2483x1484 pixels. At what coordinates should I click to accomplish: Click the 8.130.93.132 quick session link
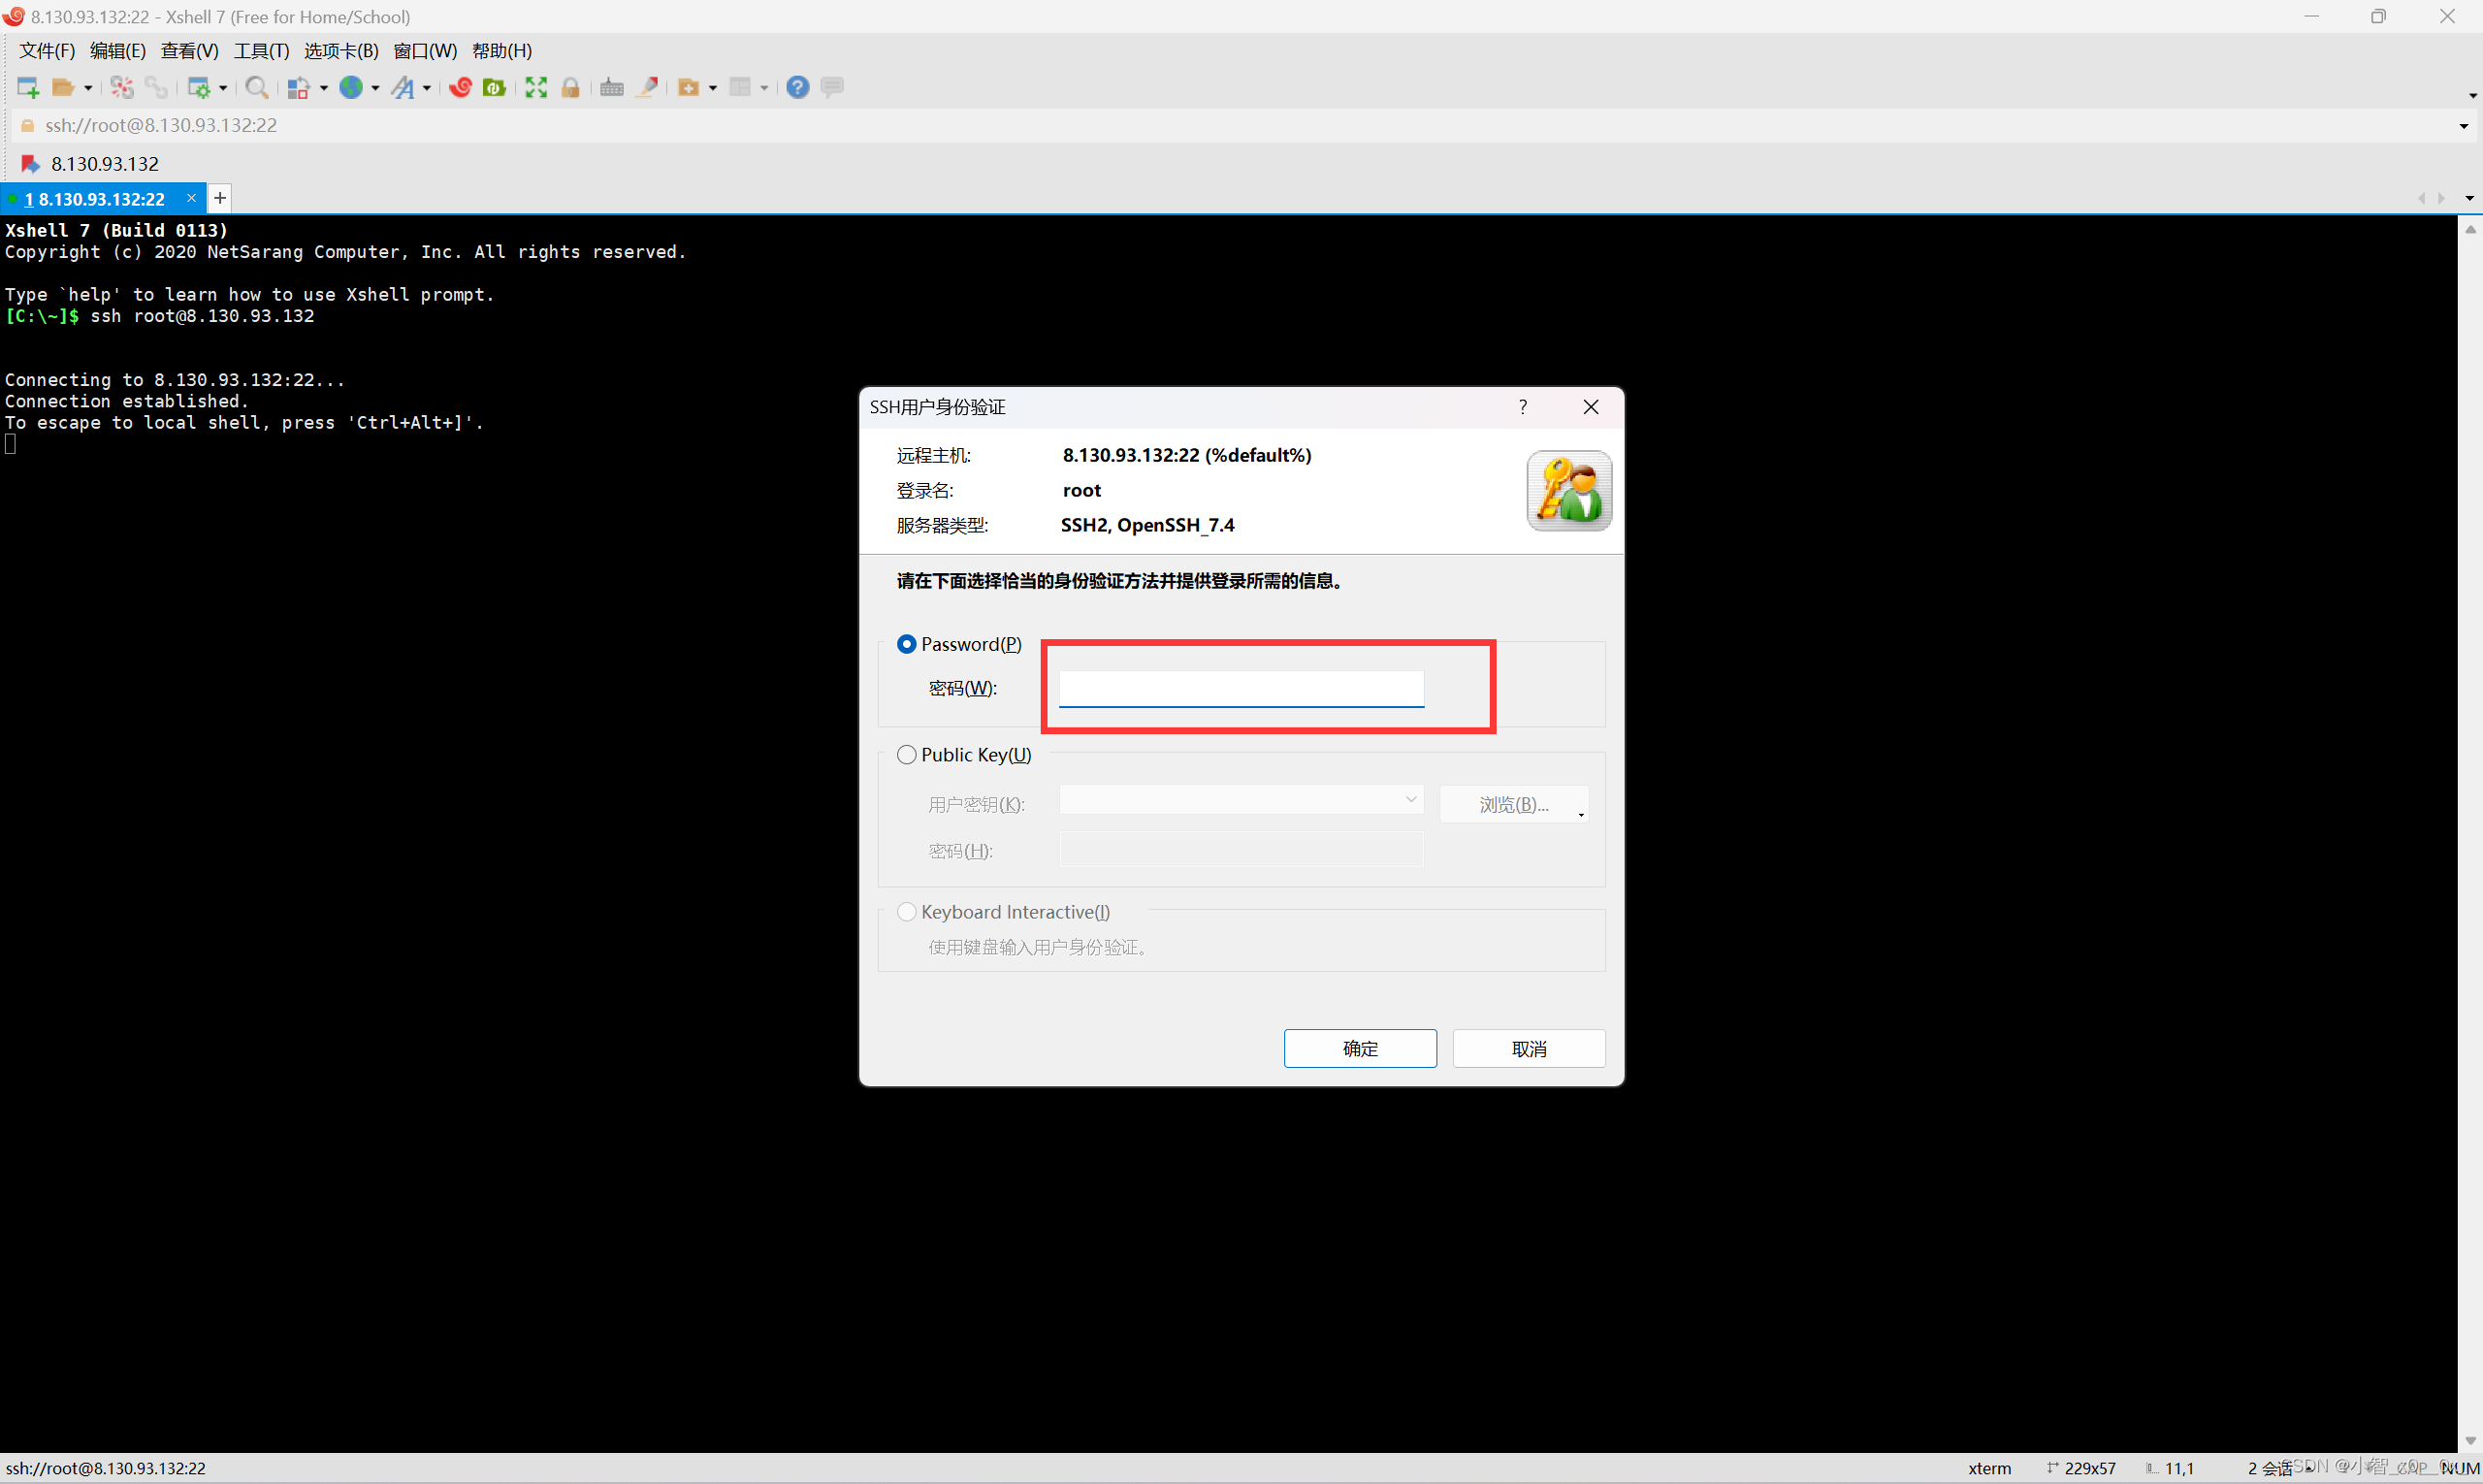point(105,163)
